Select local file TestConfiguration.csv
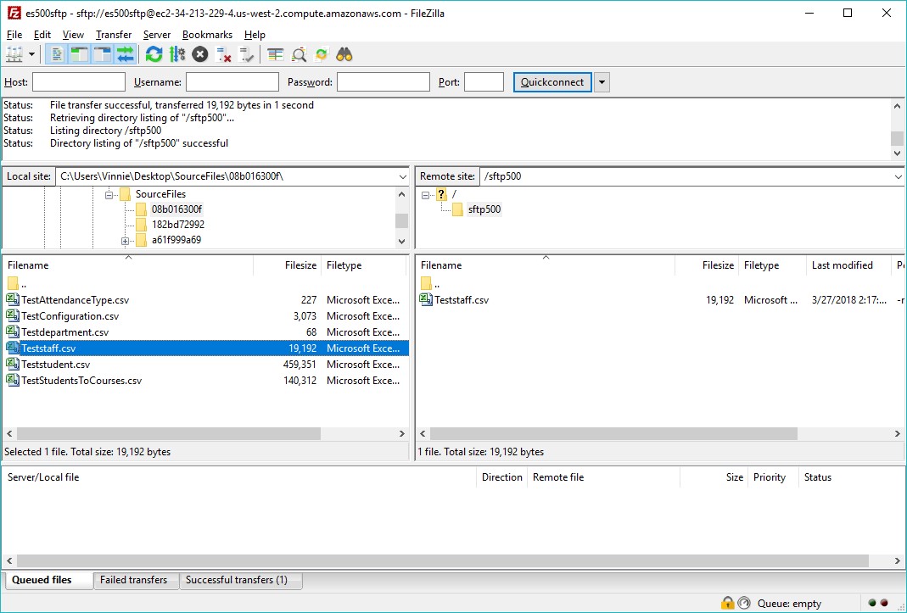Screen dimensions: 907x613 tap(205, 316)
